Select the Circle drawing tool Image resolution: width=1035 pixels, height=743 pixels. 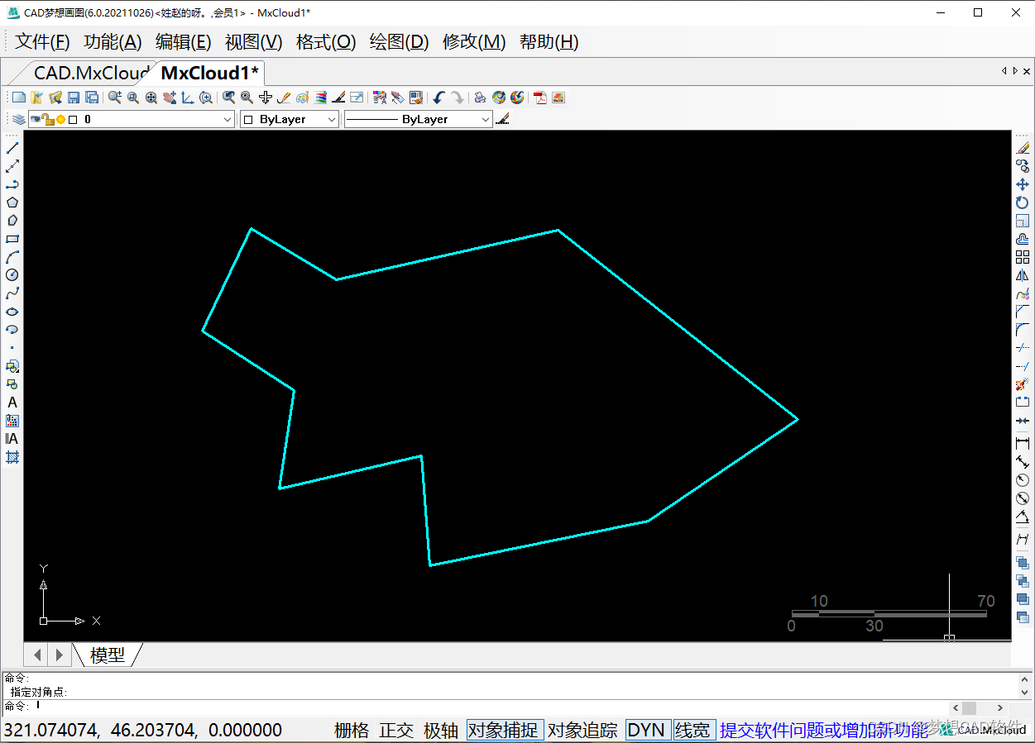coord(12,275)
